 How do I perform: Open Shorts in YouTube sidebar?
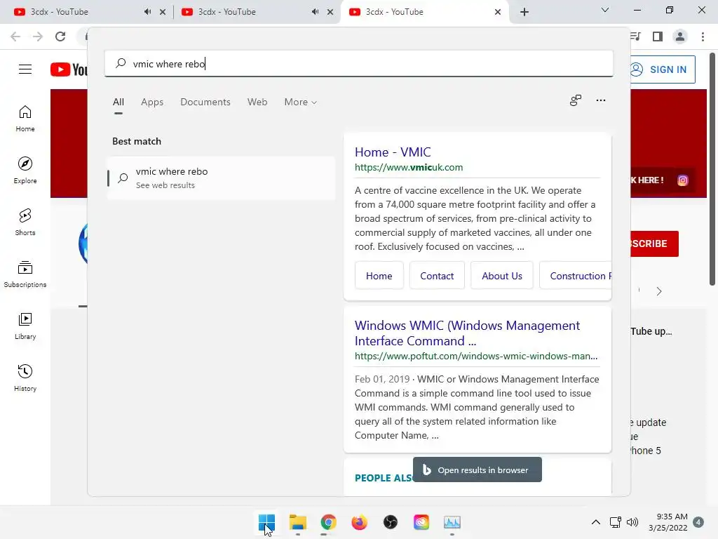click(25, 222)
